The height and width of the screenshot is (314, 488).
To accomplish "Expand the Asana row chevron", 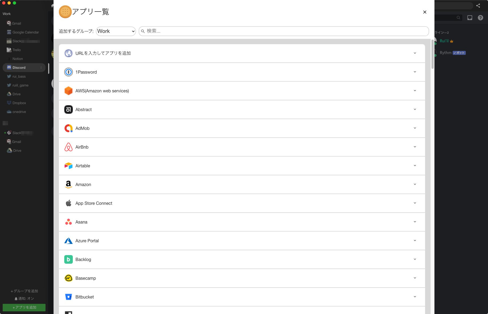I will [x=415, y=222].
